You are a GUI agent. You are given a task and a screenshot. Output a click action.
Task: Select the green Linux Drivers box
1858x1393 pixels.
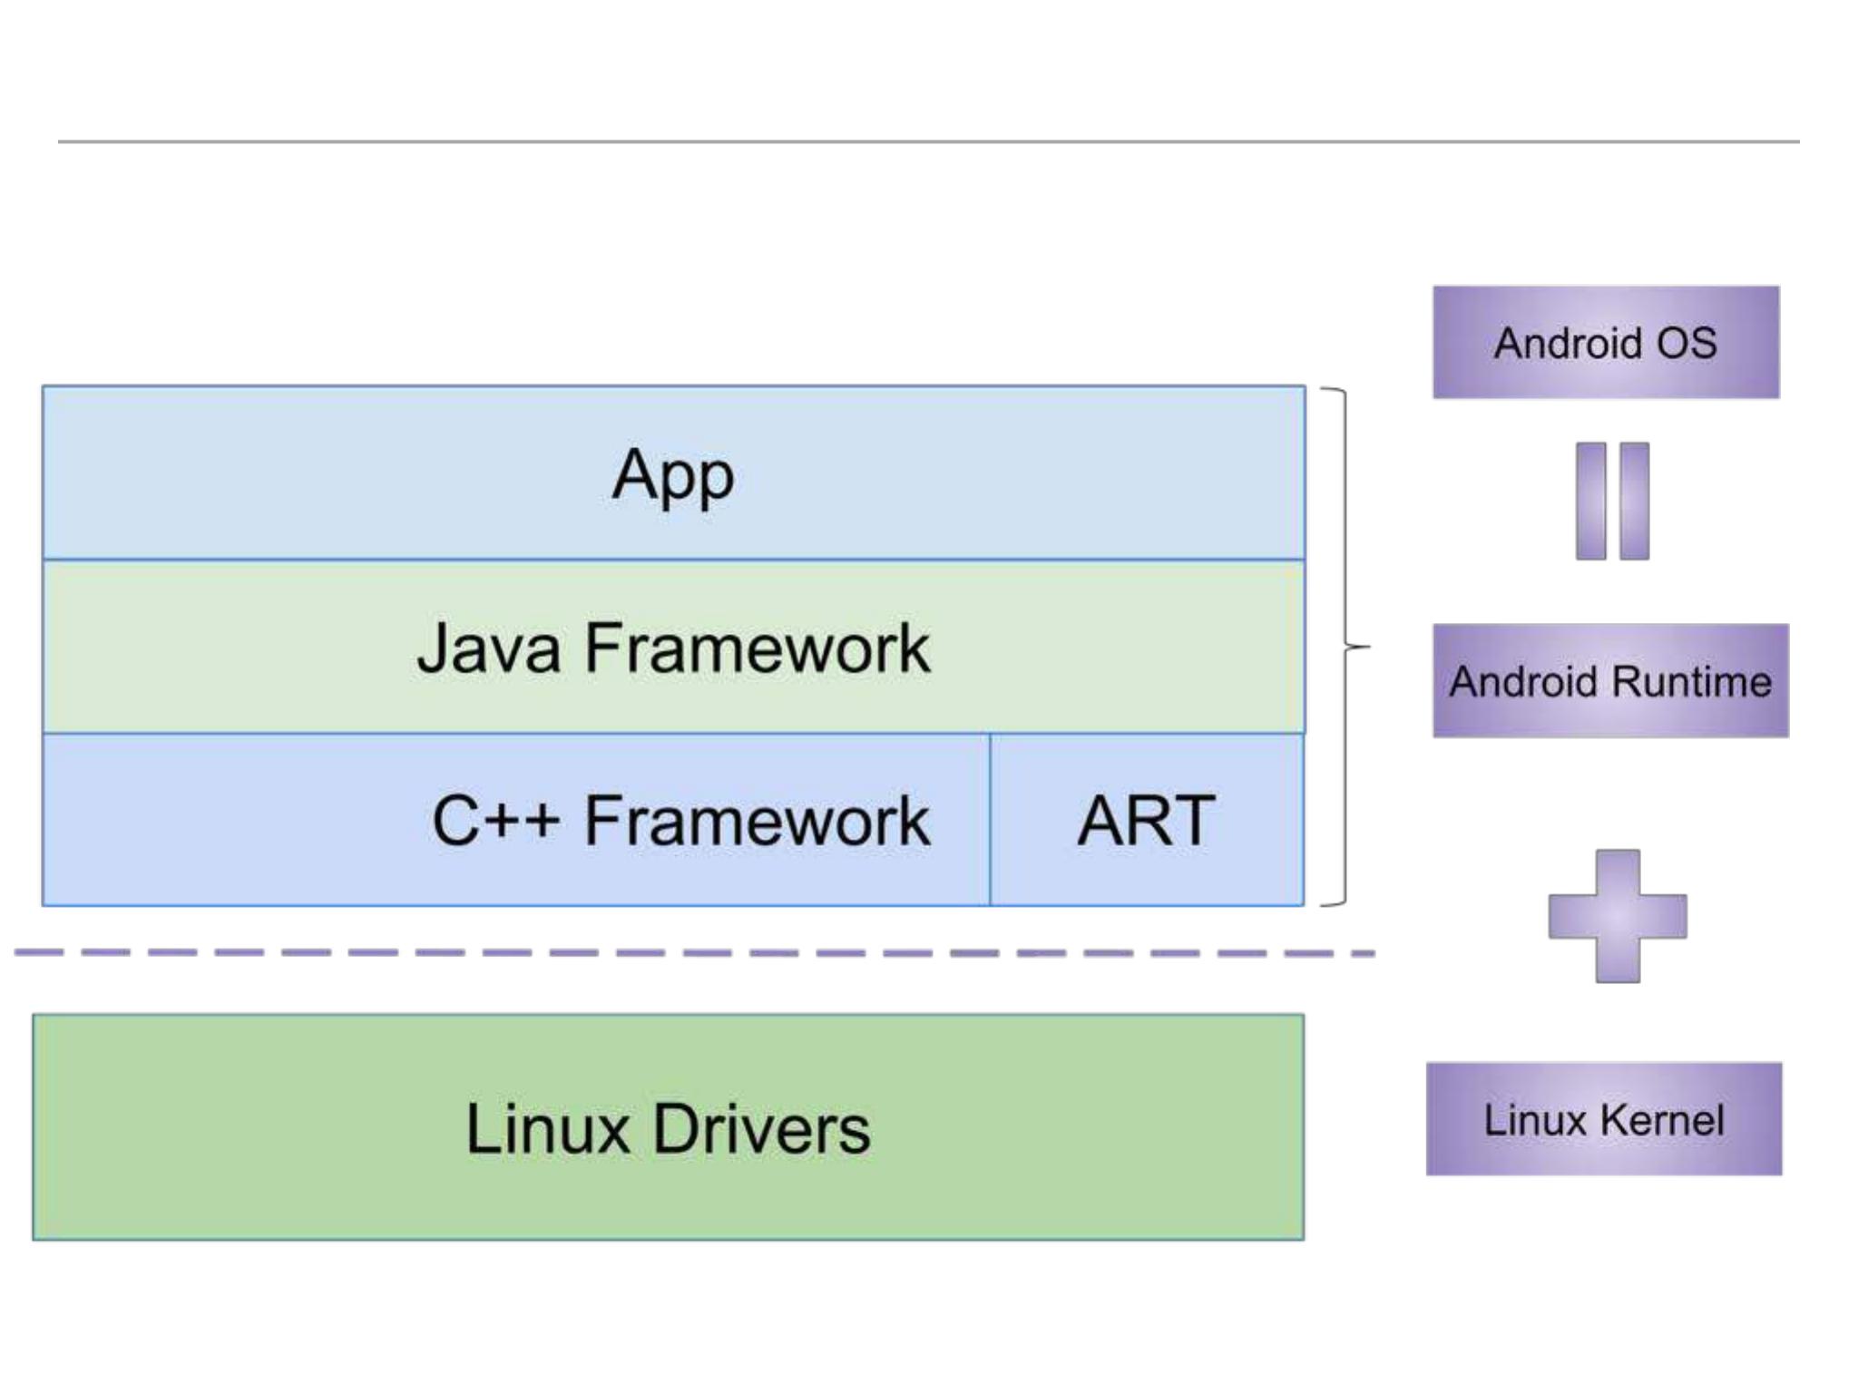tap(668, 1127)
